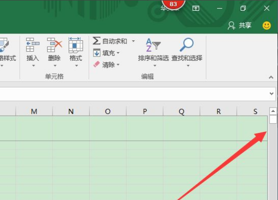Click the Find and Select magnifier icon
The height and width of the screenshot is (200, 278).
[x=186, y=45]
